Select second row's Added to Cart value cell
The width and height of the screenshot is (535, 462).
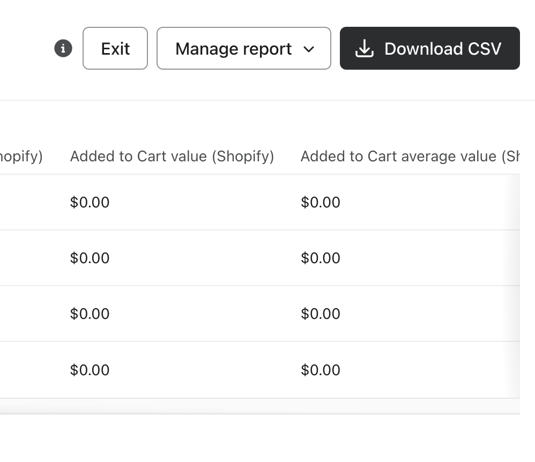90,258
